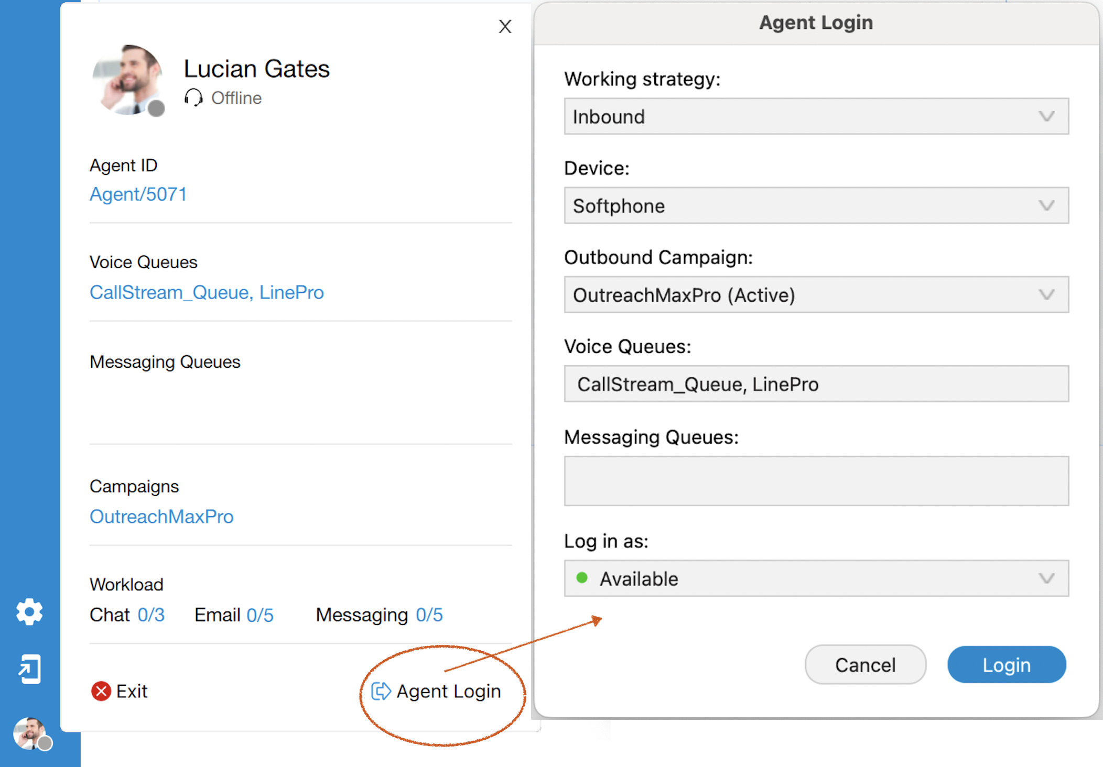Click the CallStream_Queue link in profile
1103x767 pixels.
pos(160,292)
